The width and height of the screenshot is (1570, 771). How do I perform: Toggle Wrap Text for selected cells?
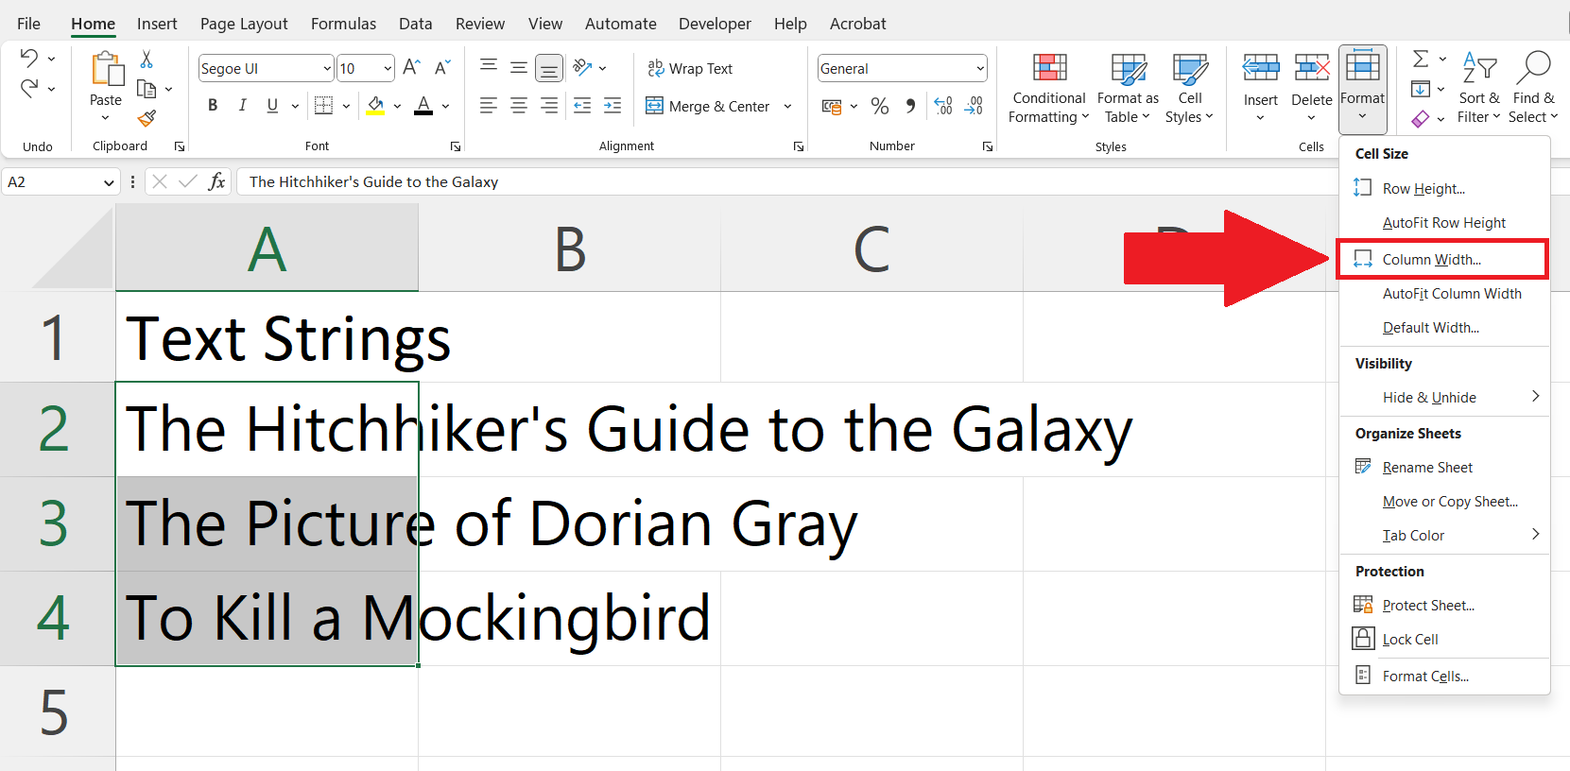pyautogui.click(x=690, y=68)
